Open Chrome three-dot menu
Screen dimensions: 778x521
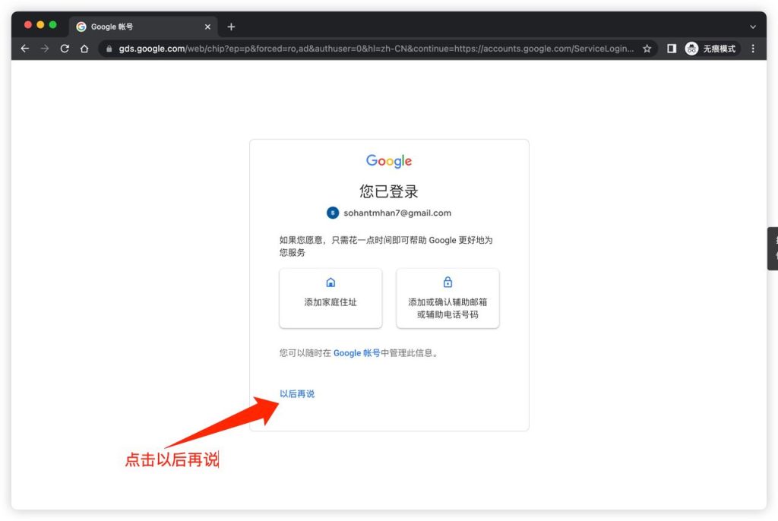point(753,49)
